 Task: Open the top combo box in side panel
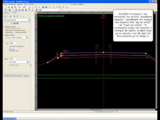[17, 20]
